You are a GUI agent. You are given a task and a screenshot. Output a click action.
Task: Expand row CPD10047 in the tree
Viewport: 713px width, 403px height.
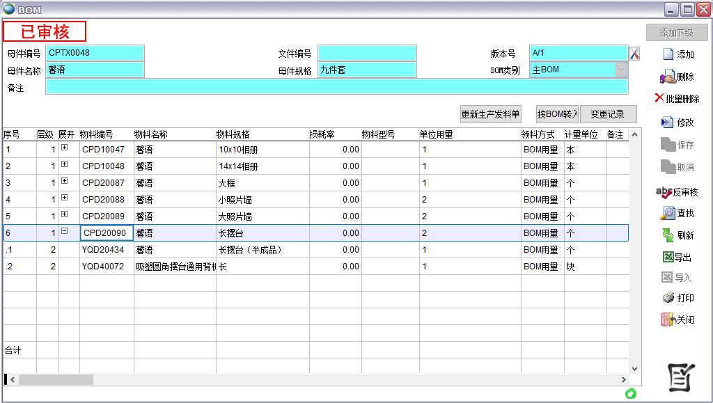[x=64, y=148]
